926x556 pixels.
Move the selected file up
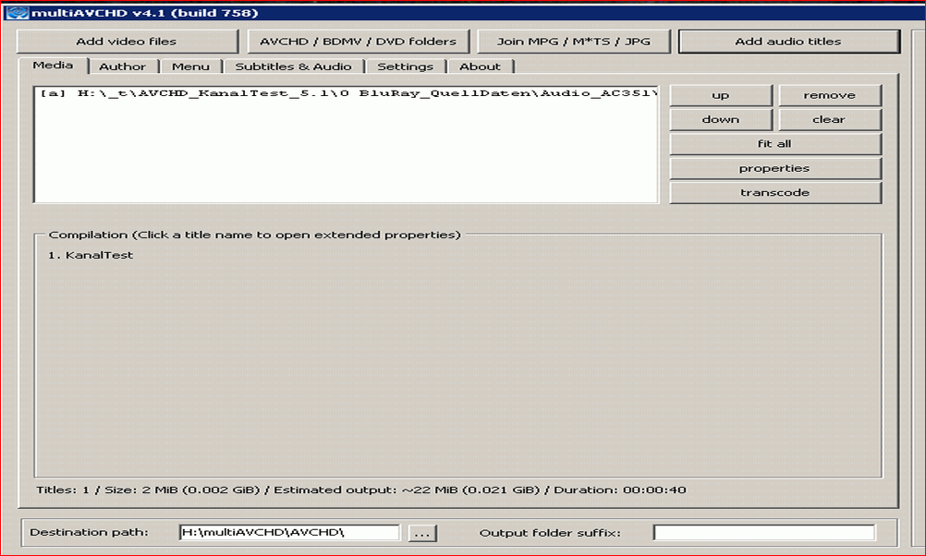pos(720,95)
